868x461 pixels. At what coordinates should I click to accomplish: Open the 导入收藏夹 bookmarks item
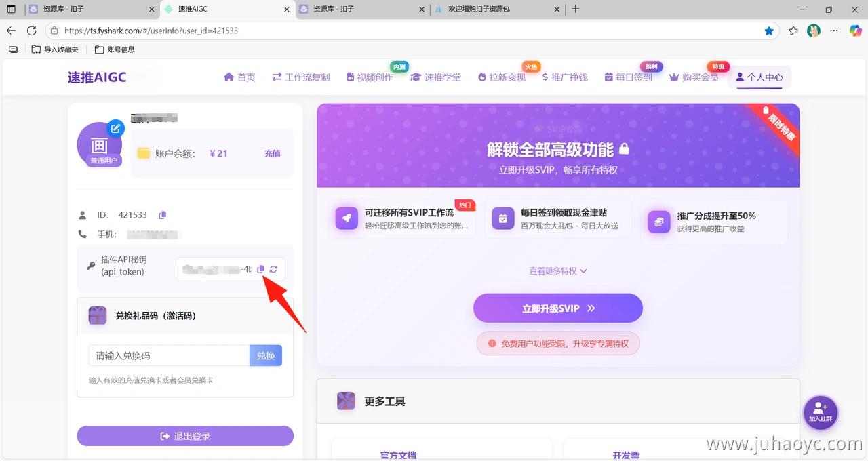click(55, 49)
